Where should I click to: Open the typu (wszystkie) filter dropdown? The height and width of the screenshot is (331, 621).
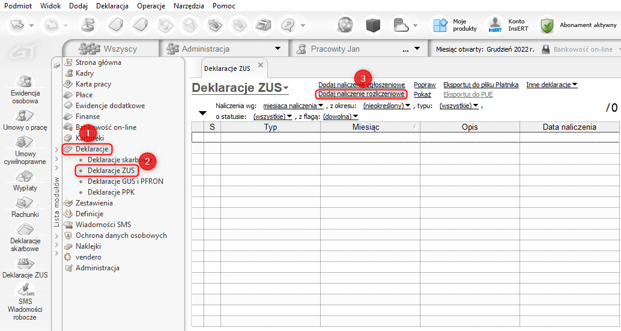pos(459,106)
